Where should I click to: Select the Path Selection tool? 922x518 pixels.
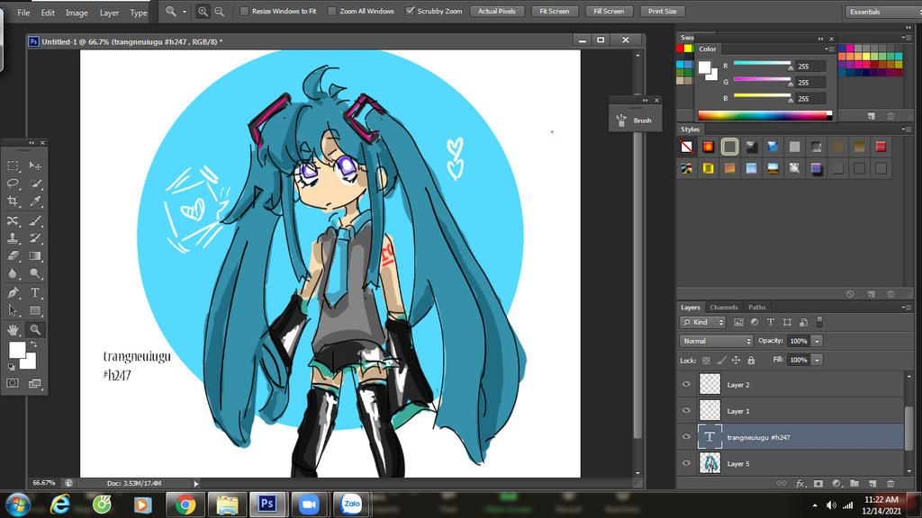point(13,310)
